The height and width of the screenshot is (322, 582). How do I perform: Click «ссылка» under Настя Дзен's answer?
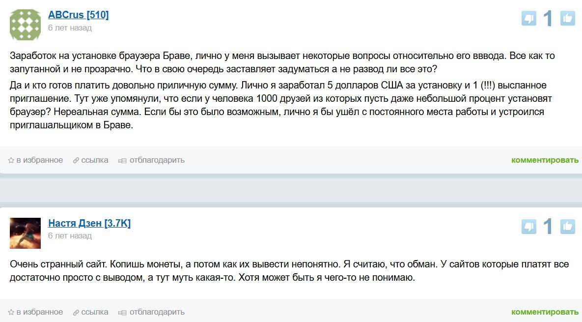(x=95, y=312)
